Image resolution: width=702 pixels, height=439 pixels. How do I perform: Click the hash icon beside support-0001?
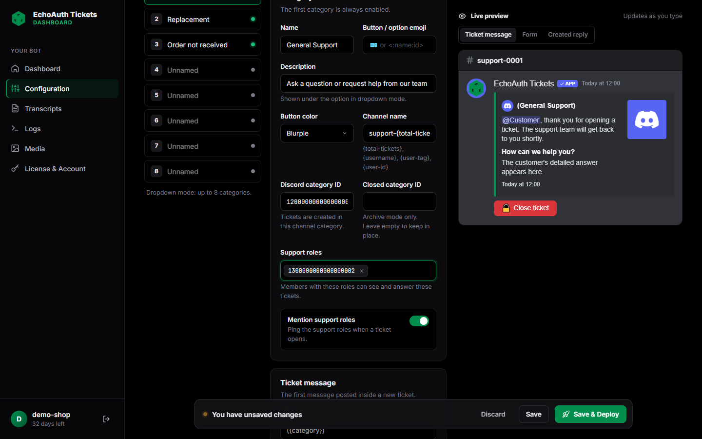(x=470, y=60)
